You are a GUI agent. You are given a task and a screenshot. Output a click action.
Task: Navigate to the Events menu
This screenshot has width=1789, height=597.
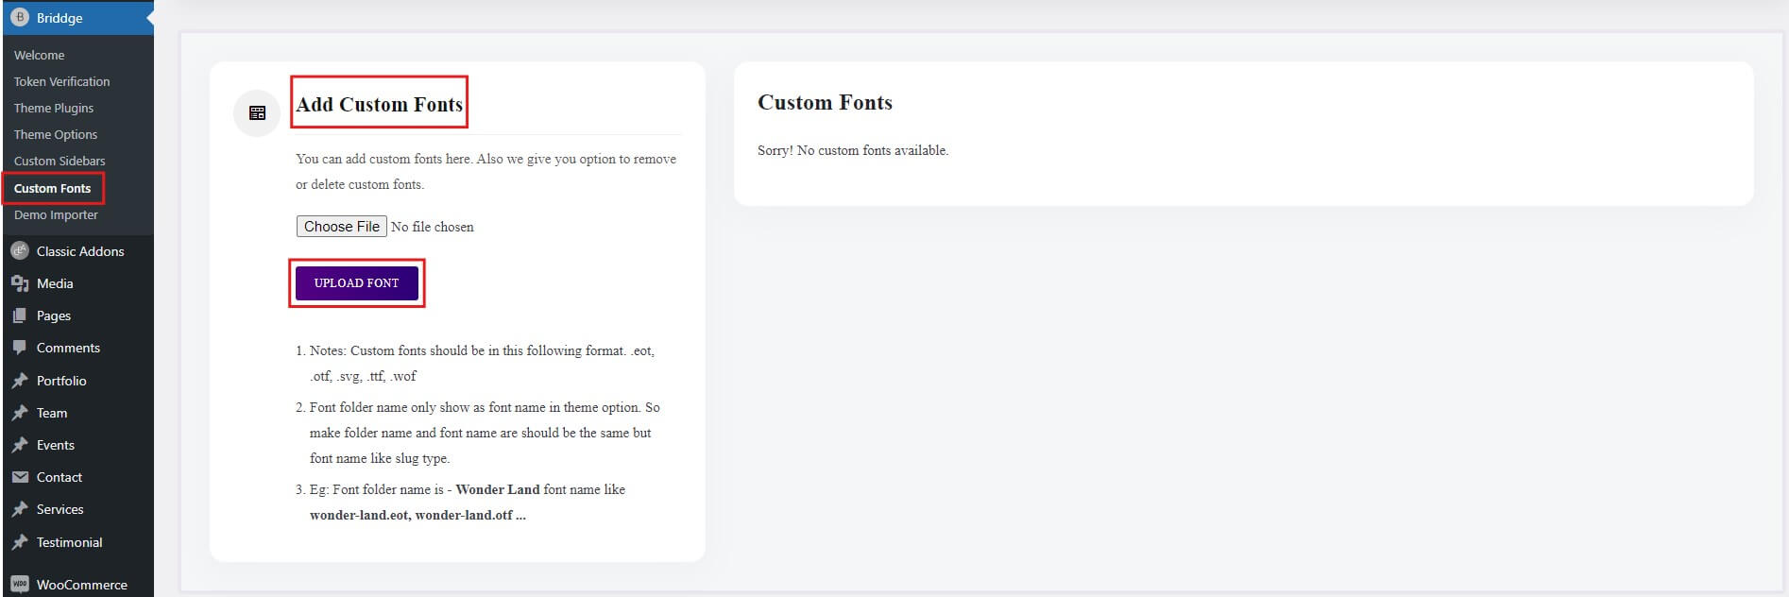(55, 445)
